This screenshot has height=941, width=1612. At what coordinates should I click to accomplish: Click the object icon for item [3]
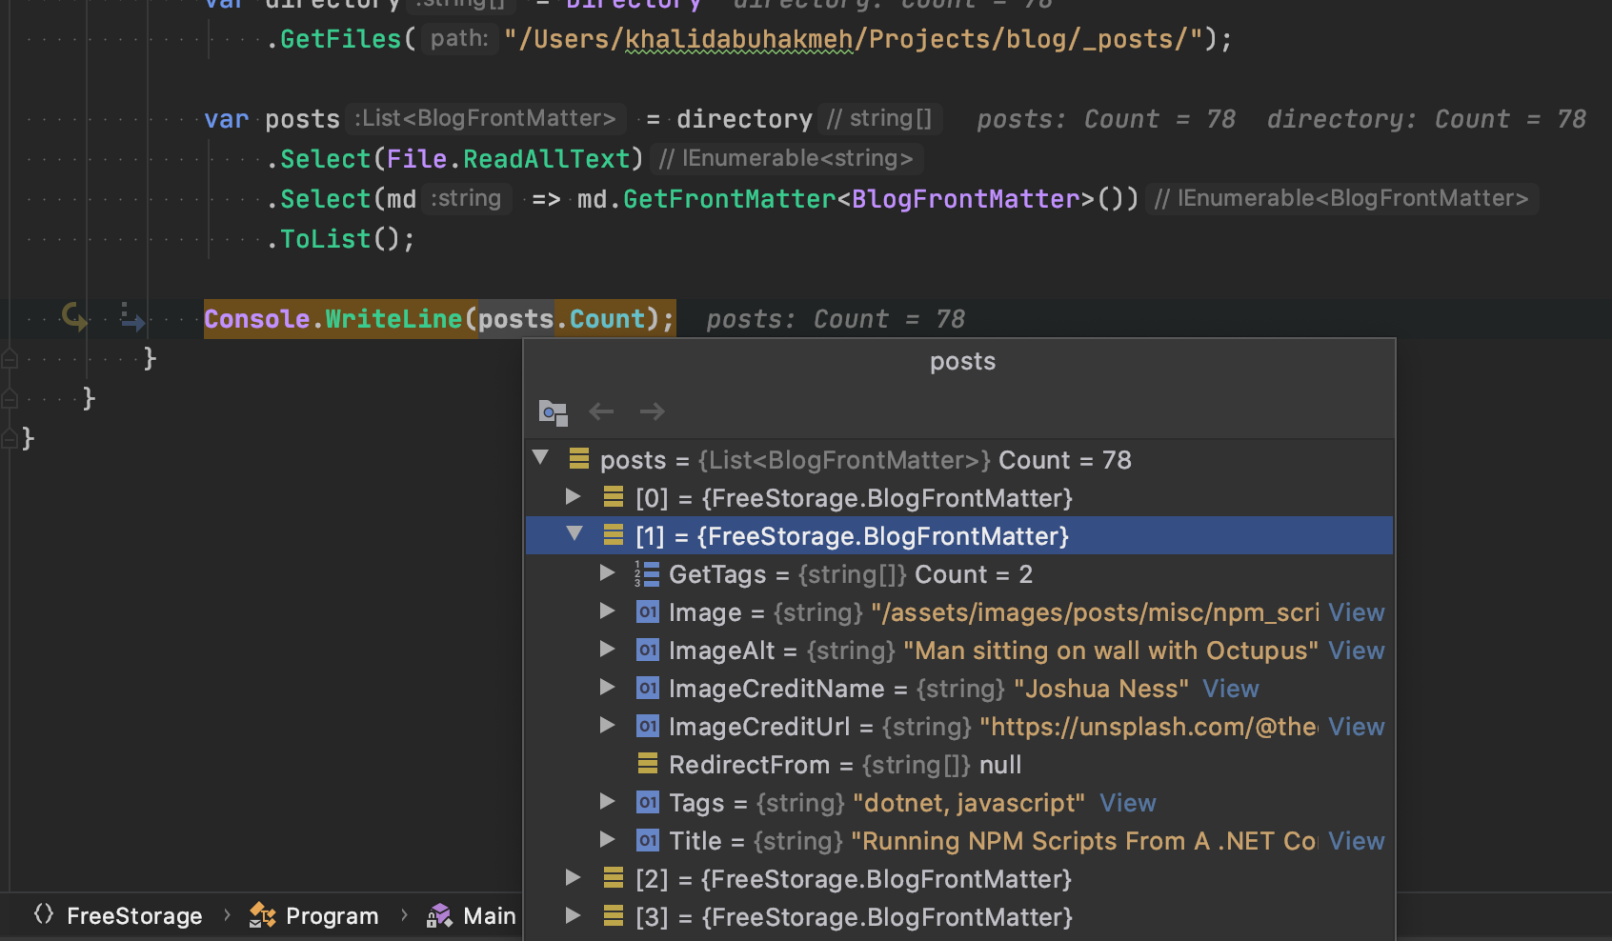click(614, 916)
